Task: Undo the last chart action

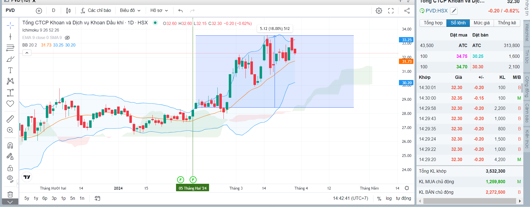Action: (x=180, y=11)
